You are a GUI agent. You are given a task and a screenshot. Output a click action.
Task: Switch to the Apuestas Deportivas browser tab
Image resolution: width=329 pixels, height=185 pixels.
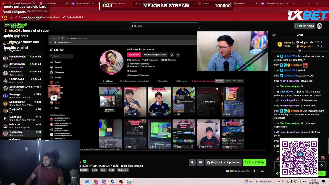click(x=21, y=4)
